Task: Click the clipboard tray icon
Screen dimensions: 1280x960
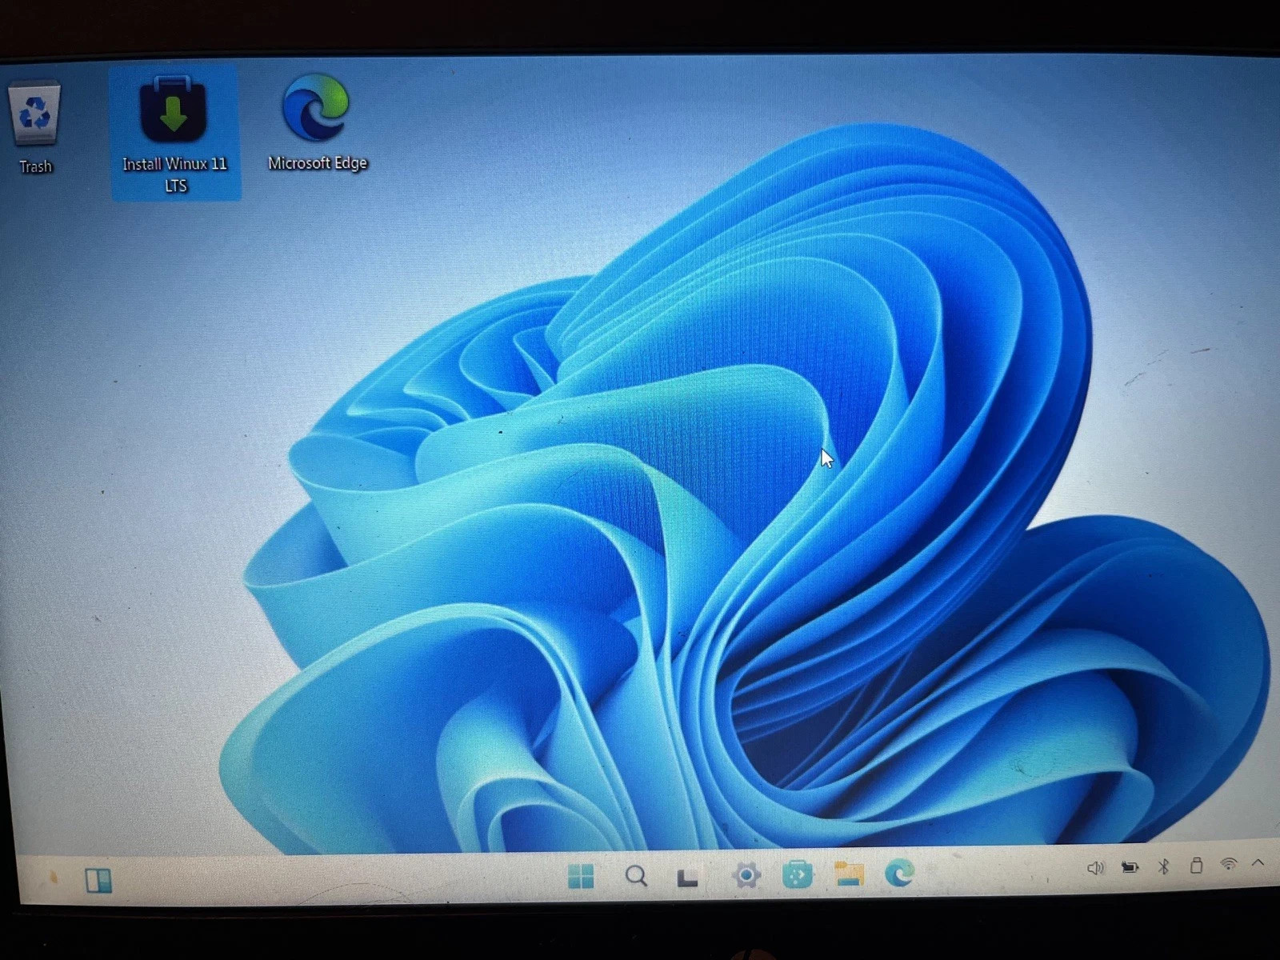Action: coord(1196,866)
